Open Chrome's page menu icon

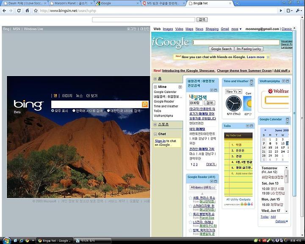(x=289, y=11)
